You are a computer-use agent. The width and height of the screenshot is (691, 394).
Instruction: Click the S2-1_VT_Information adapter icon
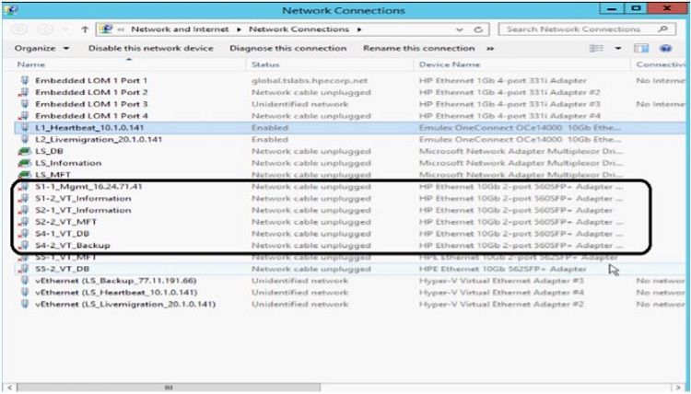[x=24, y=211]
